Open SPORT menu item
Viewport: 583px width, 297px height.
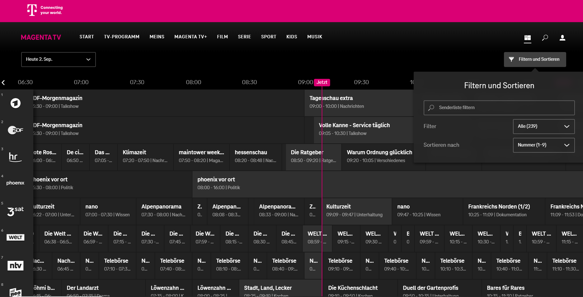point(269,37)
